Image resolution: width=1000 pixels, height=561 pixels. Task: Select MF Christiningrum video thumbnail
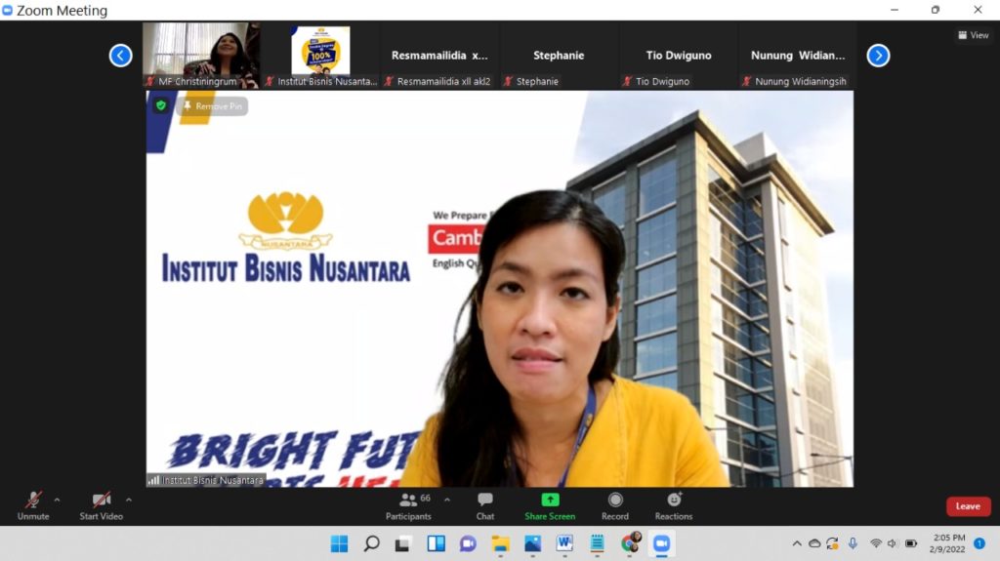(201, 56)
